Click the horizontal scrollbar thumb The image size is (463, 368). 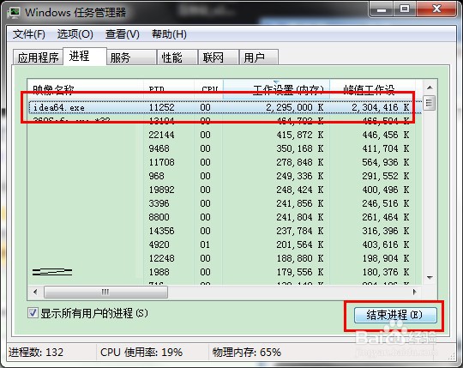pos(105,293)
